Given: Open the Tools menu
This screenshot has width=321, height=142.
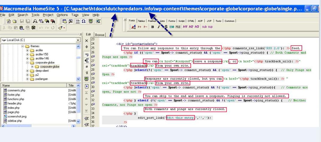Looking at the screenshot, I should click(x=35, y=15).
